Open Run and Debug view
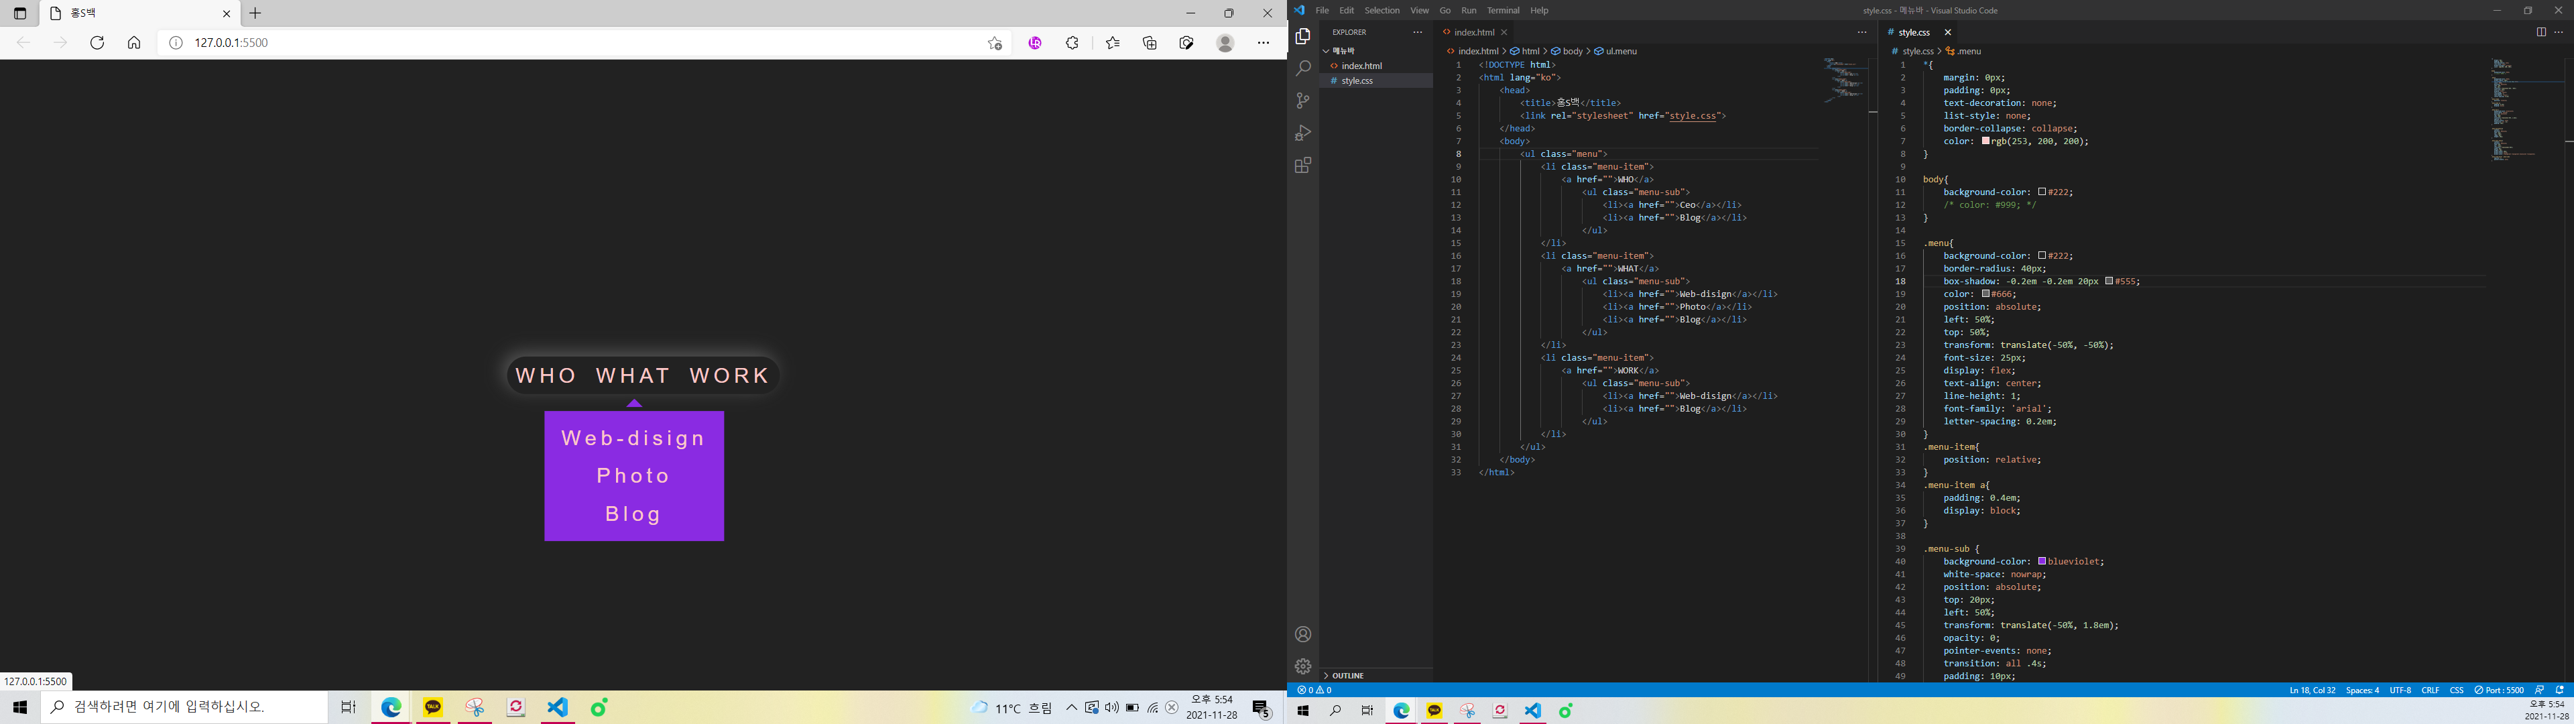The width and height of the screenshot is (2574, 724). tap(1302, 133)
